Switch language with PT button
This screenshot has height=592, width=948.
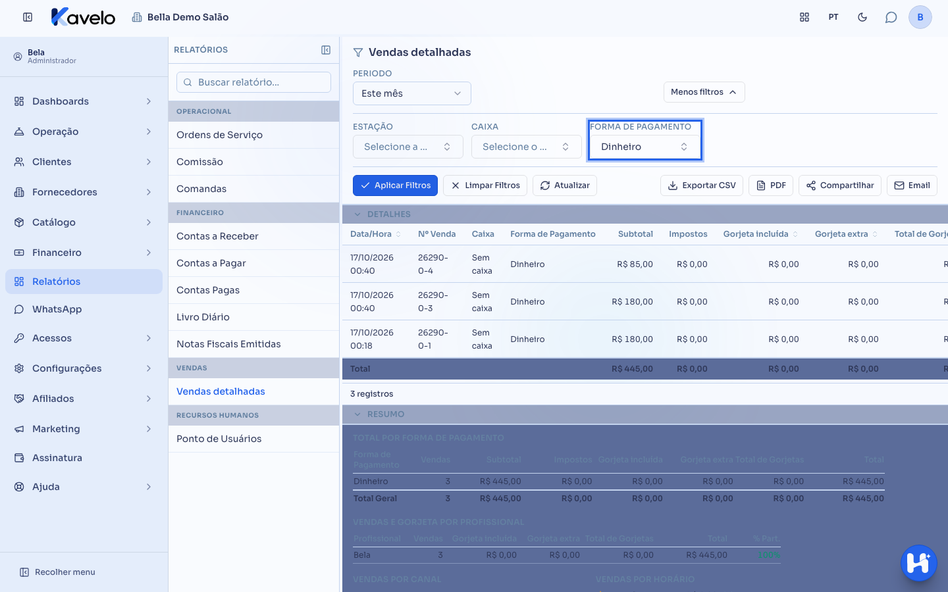coord(833,17)
